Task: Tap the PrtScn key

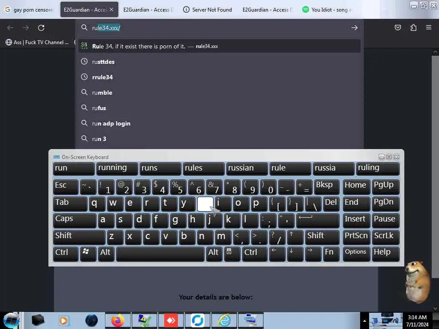Action: [356, 237]
